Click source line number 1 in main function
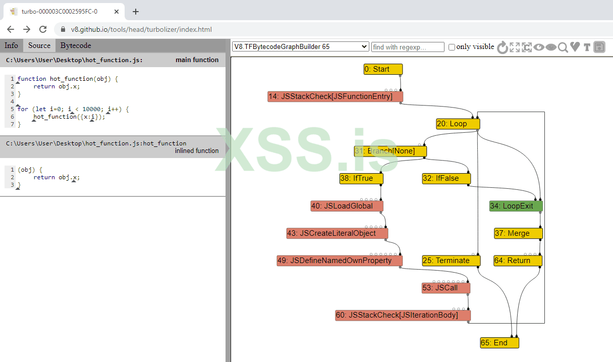Viewport: 613px width, 362px height. coord(12,79)
